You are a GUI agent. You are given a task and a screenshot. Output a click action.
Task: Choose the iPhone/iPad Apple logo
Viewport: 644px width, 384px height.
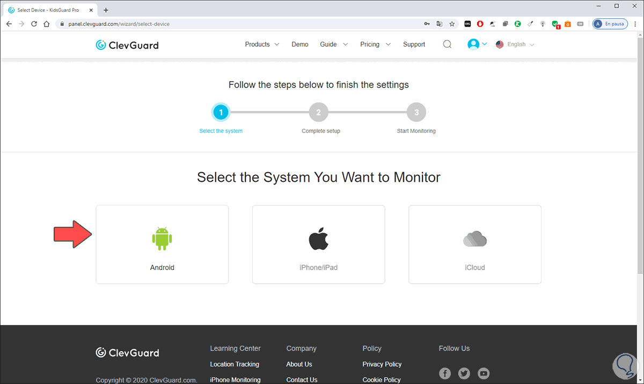coord(319,239)
